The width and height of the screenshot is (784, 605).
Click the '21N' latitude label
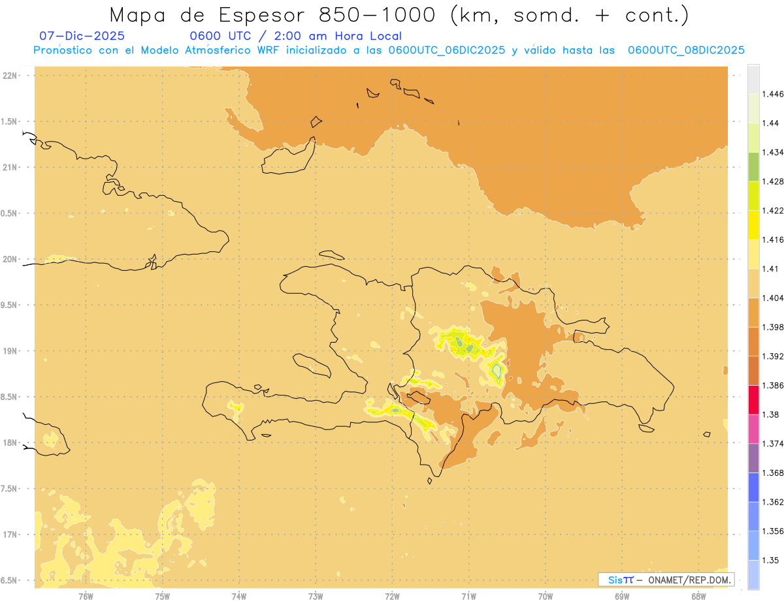pyautogui.click(x=10, y=168)
